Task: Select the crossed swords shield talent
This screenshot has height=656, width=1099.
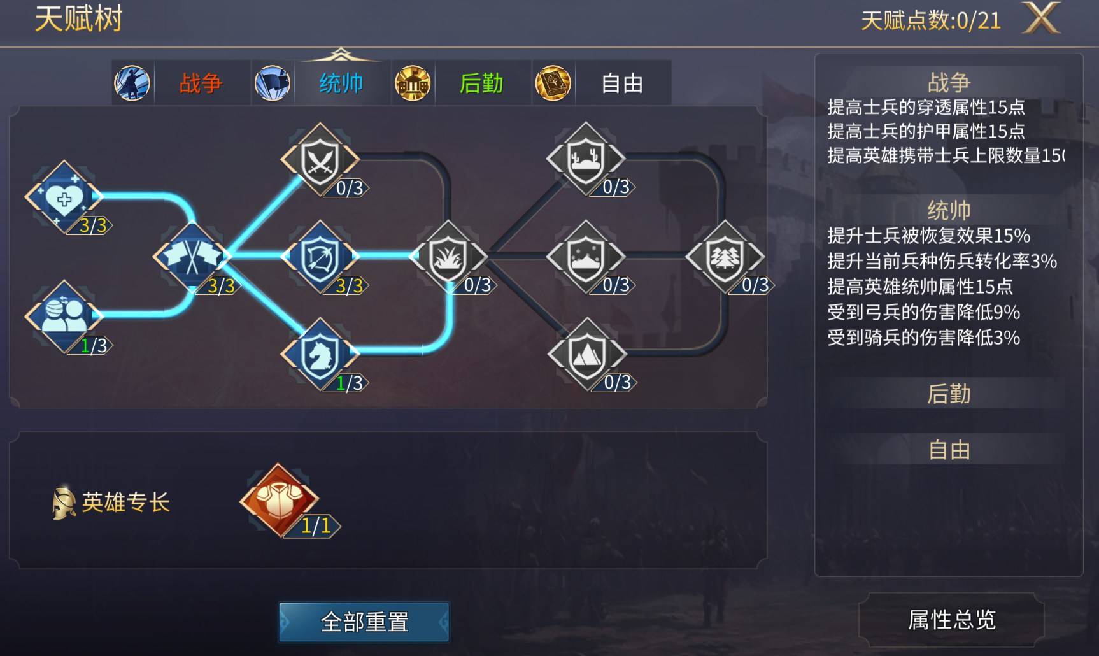Action: click(320, 159)
